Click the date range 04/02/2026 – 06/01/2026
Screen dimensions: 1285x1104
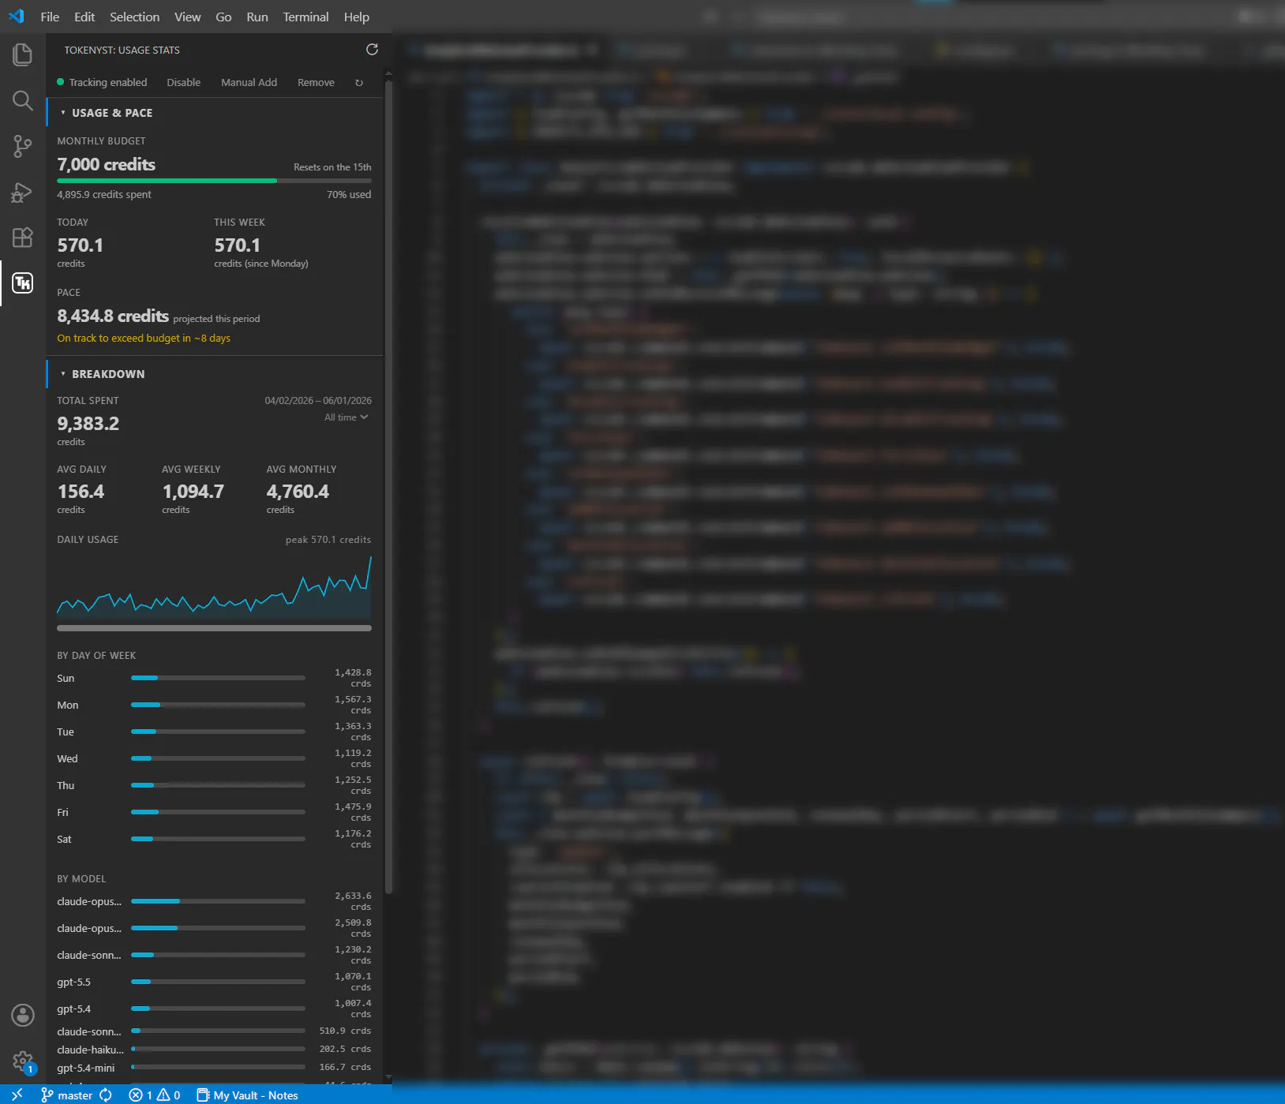(318, 401)
